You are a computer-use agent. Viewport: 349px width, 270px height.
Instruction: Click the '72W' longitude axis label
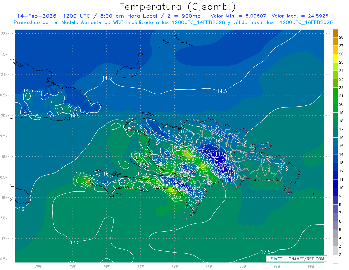coord(174,266)
